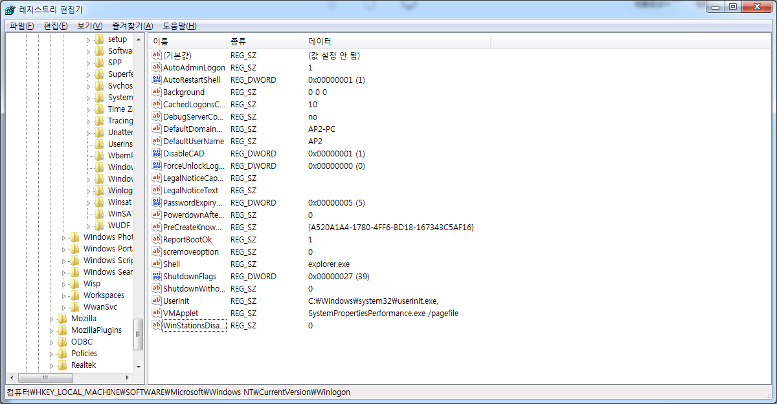777x404 pixels.
Task: Open the 파일(F) menu
Action: pyautogui.click(x=22, y=26)
